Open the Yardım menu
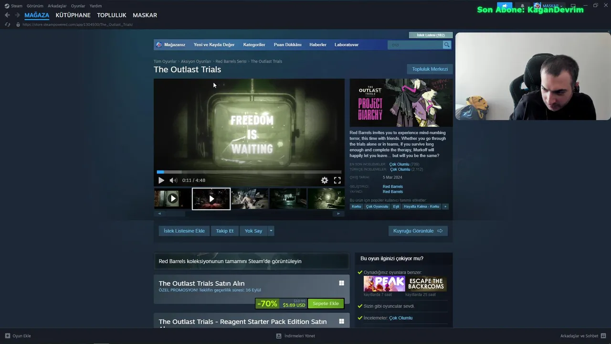611x344 pixels. pos(95,6)
